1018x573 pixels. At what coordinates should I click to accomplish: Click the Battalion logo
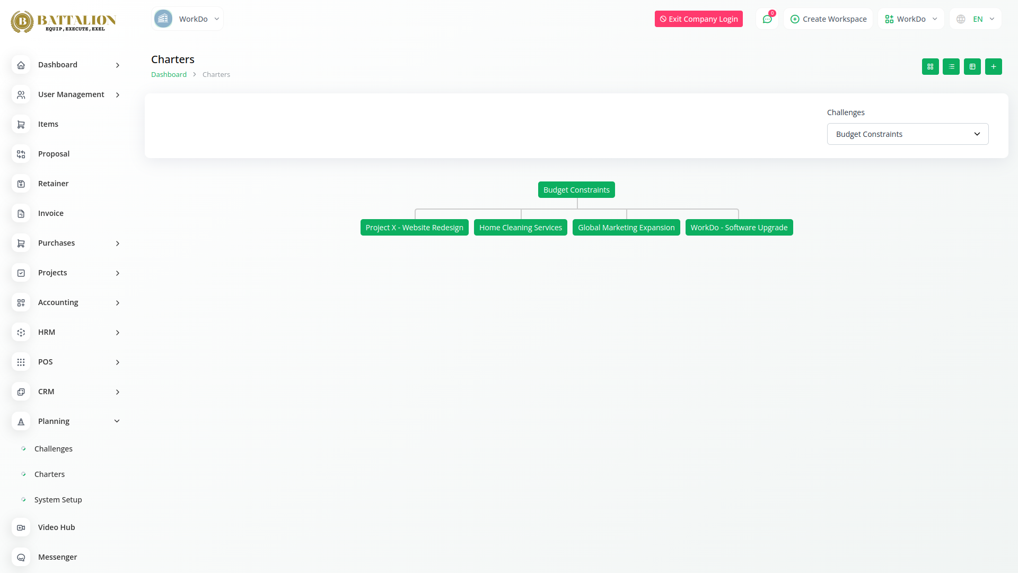64,21
